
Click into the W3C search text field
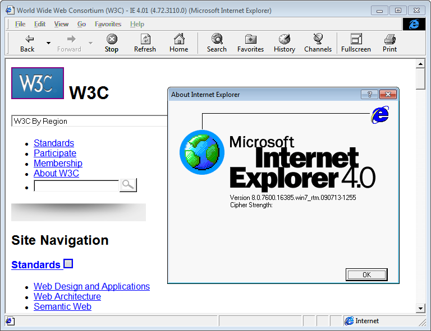tap(77, 186)
